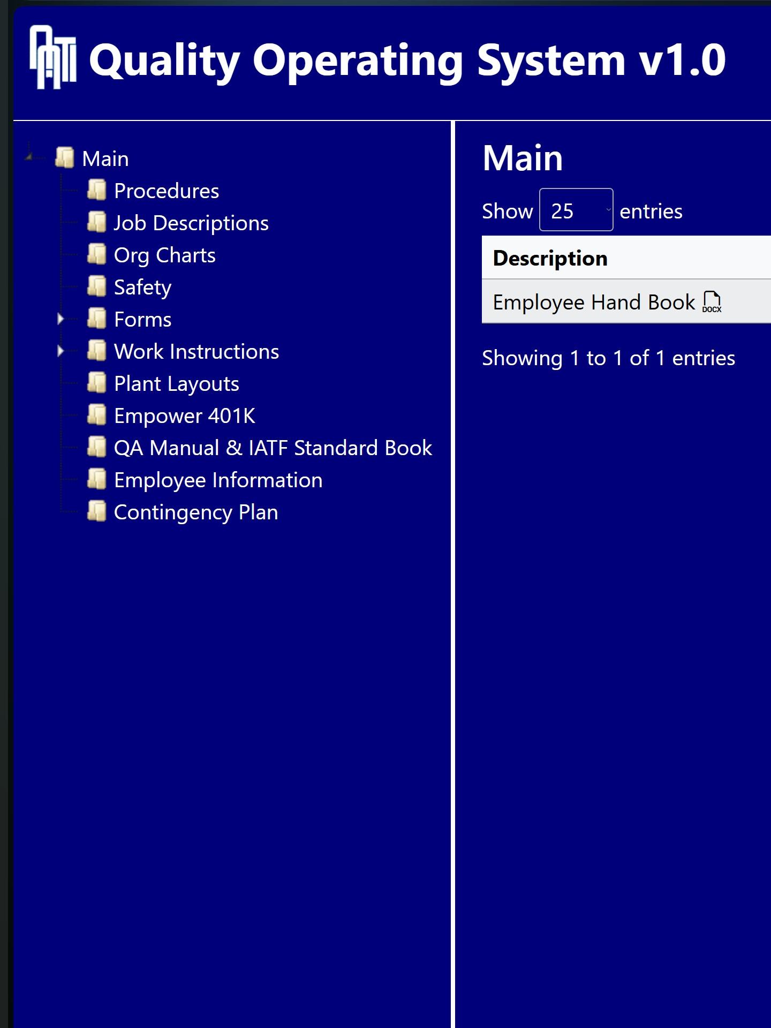Expand the Work Instructions tree node arrow
Screen dimensions: 771x1028
click(60, 351)
